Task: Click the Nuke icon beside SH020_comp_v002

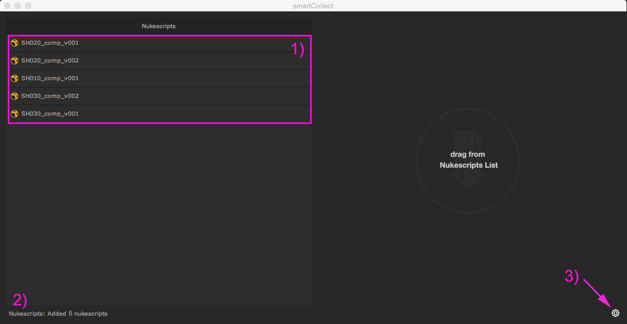Action: 15,60
